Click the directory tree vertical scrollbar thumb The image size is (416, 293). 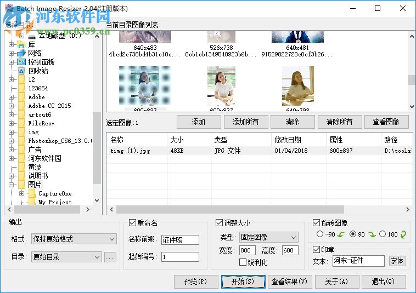point(97,148)
